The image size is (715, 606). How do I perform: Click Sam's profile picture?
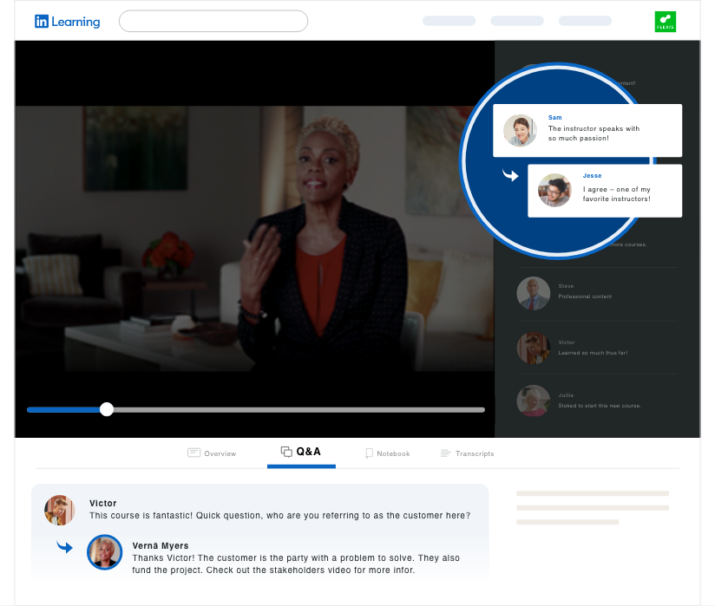pos(520,131)
